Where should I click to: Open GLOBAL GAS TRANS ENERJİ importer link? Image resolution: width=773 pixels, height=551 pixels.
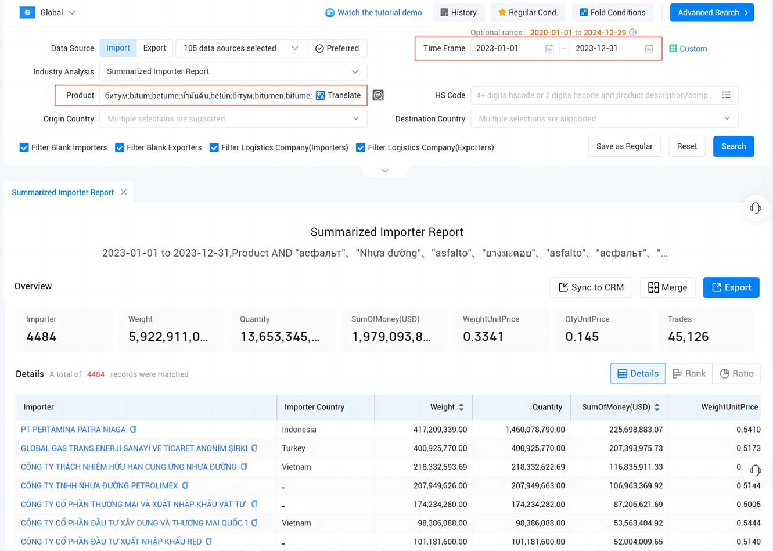coord(134,448)
